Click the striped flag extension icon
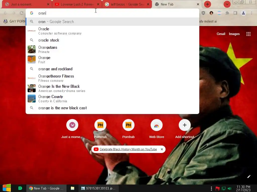The image size is (257, 192). pyautogui.click(x=219, y=13)
